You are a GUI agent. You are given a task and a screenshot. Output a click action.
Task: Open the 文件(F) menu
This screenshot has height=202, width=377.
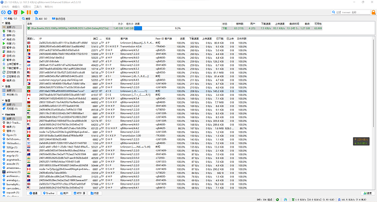coord(5,7)
